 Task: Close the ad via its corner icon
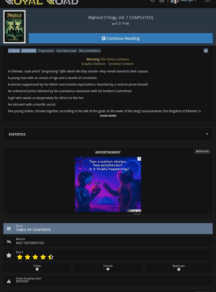tap(139, 159)
